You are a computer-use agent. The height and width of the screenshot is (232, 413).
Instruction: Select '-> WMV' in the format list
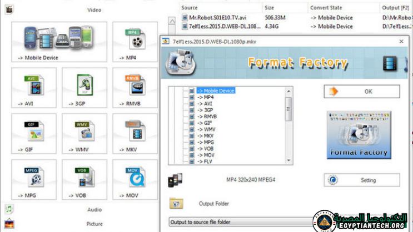tap(206, 129)
